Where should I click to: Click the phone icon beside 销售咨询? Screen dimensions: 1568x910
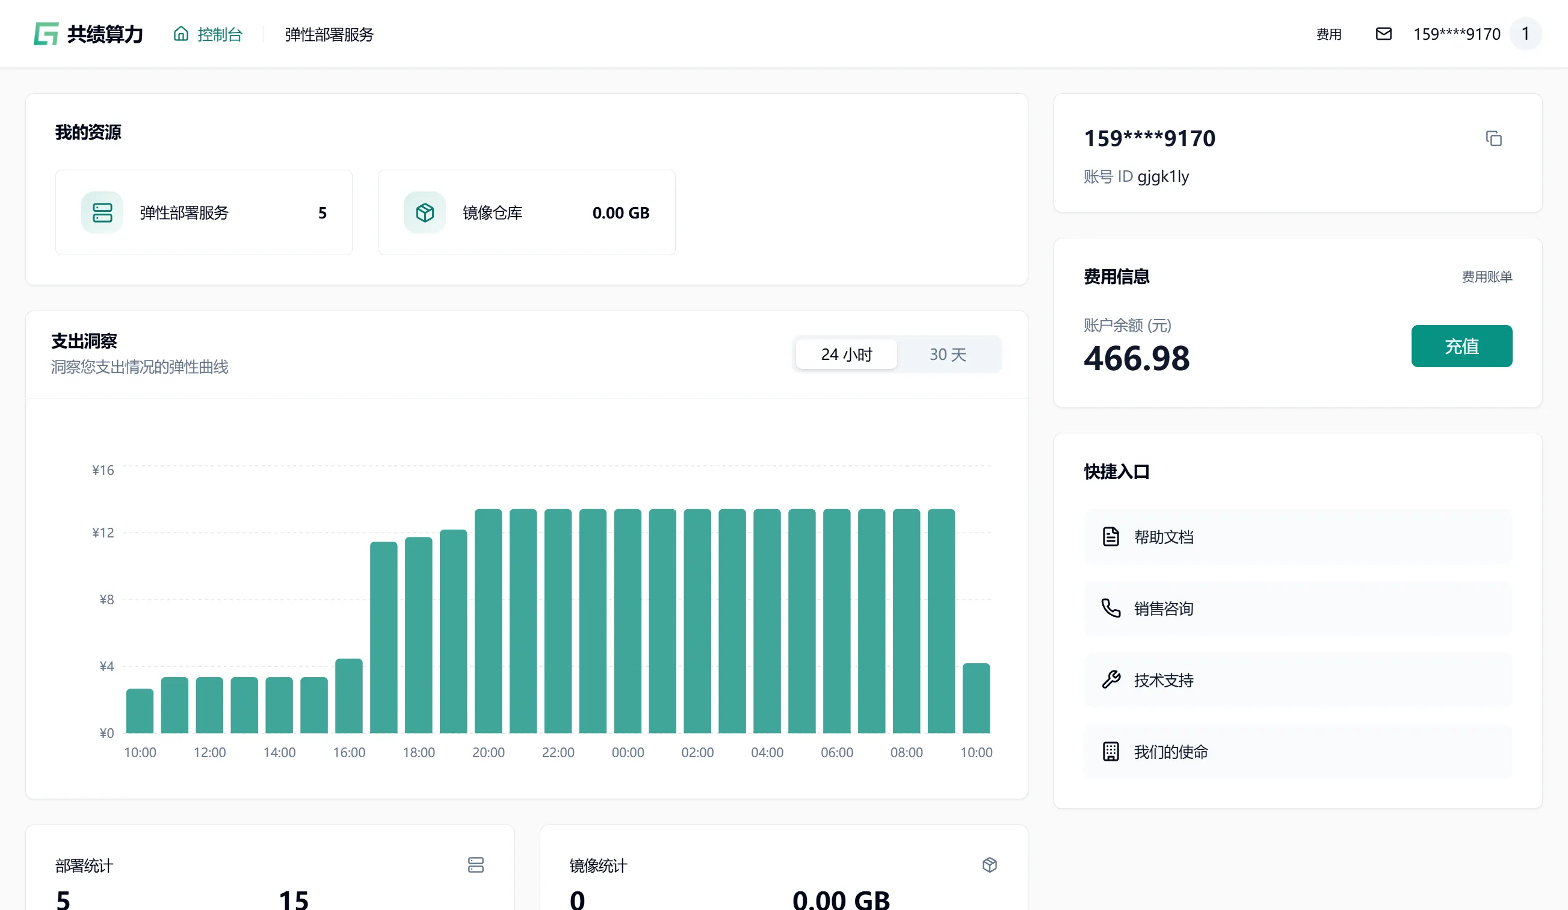[1111, 608]
